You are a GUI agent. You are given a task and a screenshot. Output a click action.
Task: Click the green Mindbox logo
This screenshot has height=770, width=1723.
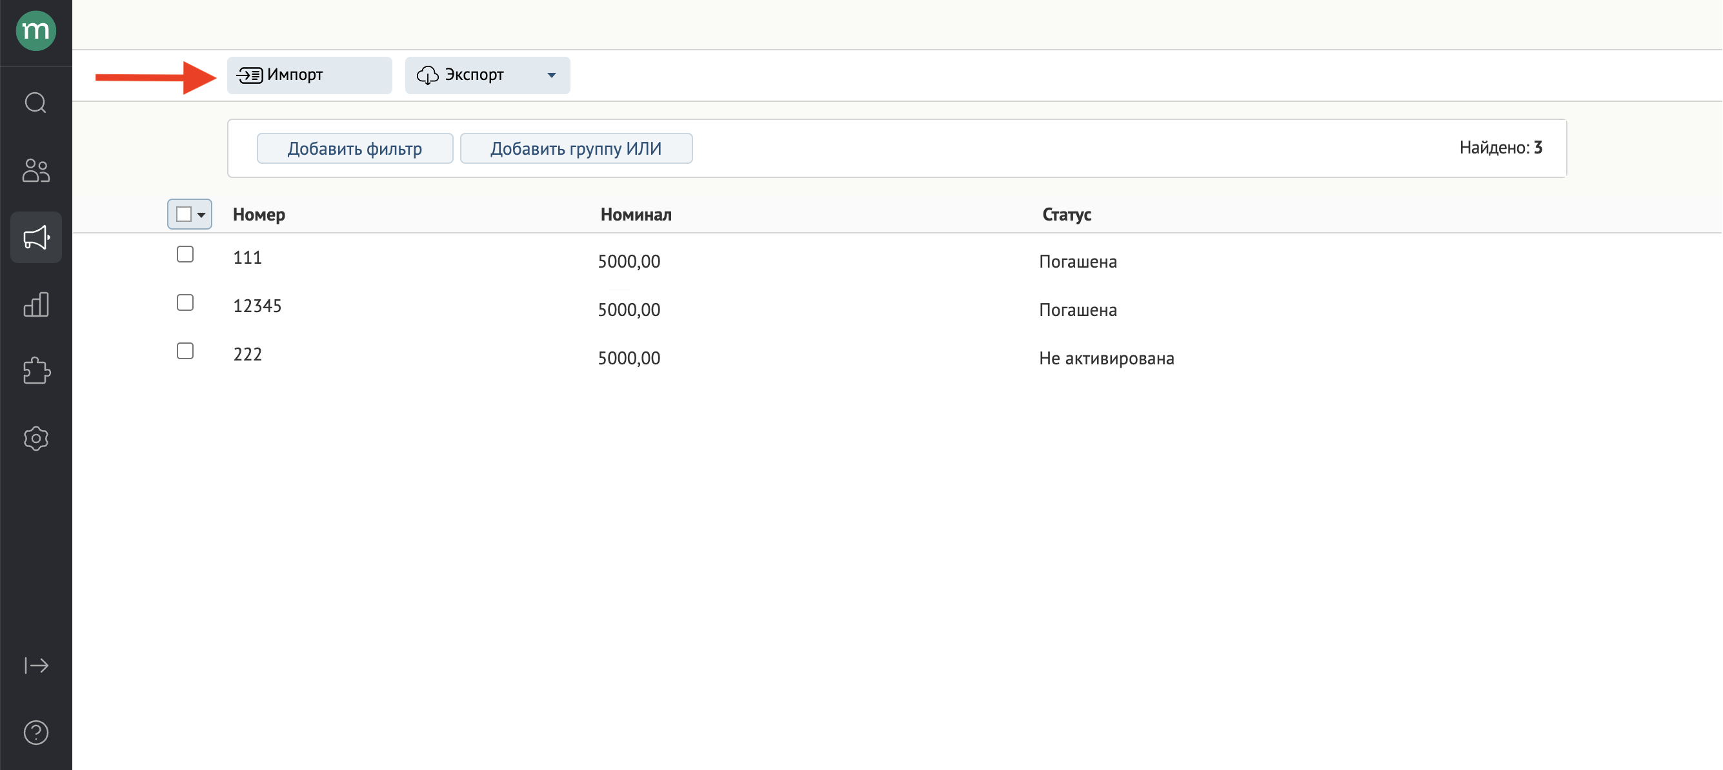tap(35, 31)
